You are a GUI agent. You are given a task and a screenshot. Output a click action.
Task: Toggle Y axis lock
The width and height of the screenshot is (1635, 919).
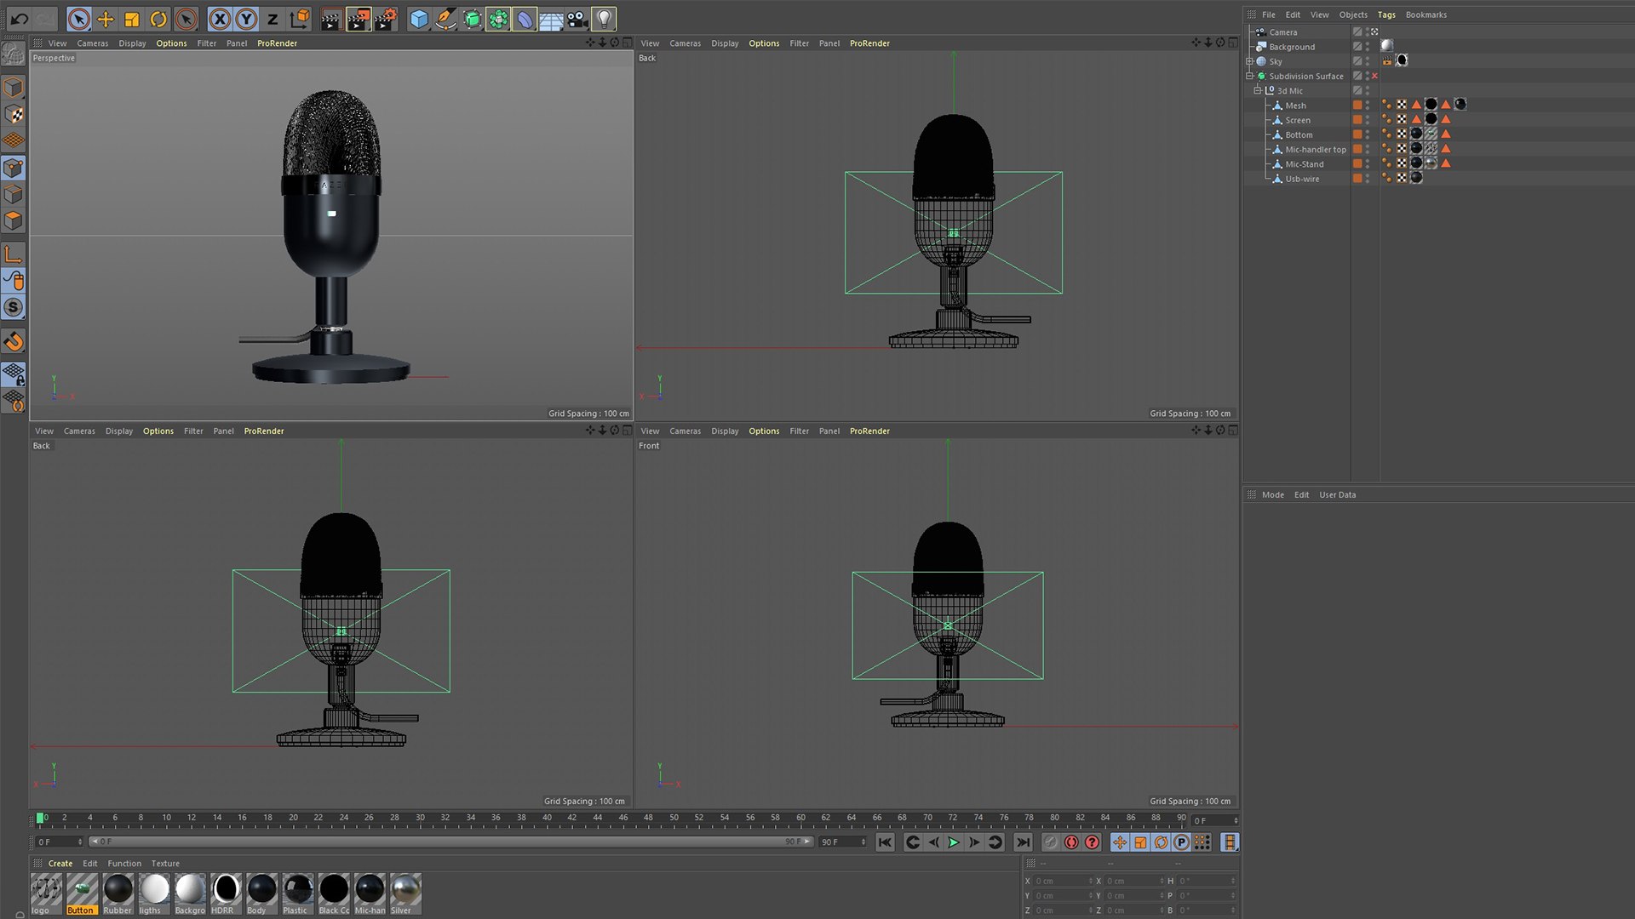tap(246, 18)
